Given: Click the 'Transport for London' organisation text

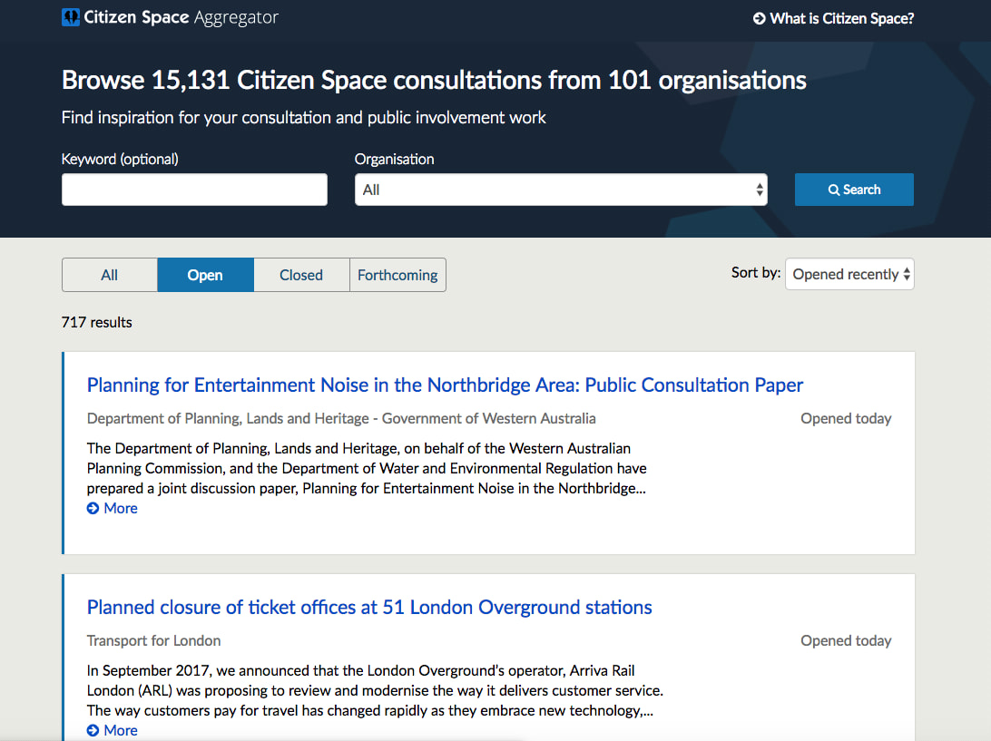Looking at the screenshot, I should (x=153, y=640).
